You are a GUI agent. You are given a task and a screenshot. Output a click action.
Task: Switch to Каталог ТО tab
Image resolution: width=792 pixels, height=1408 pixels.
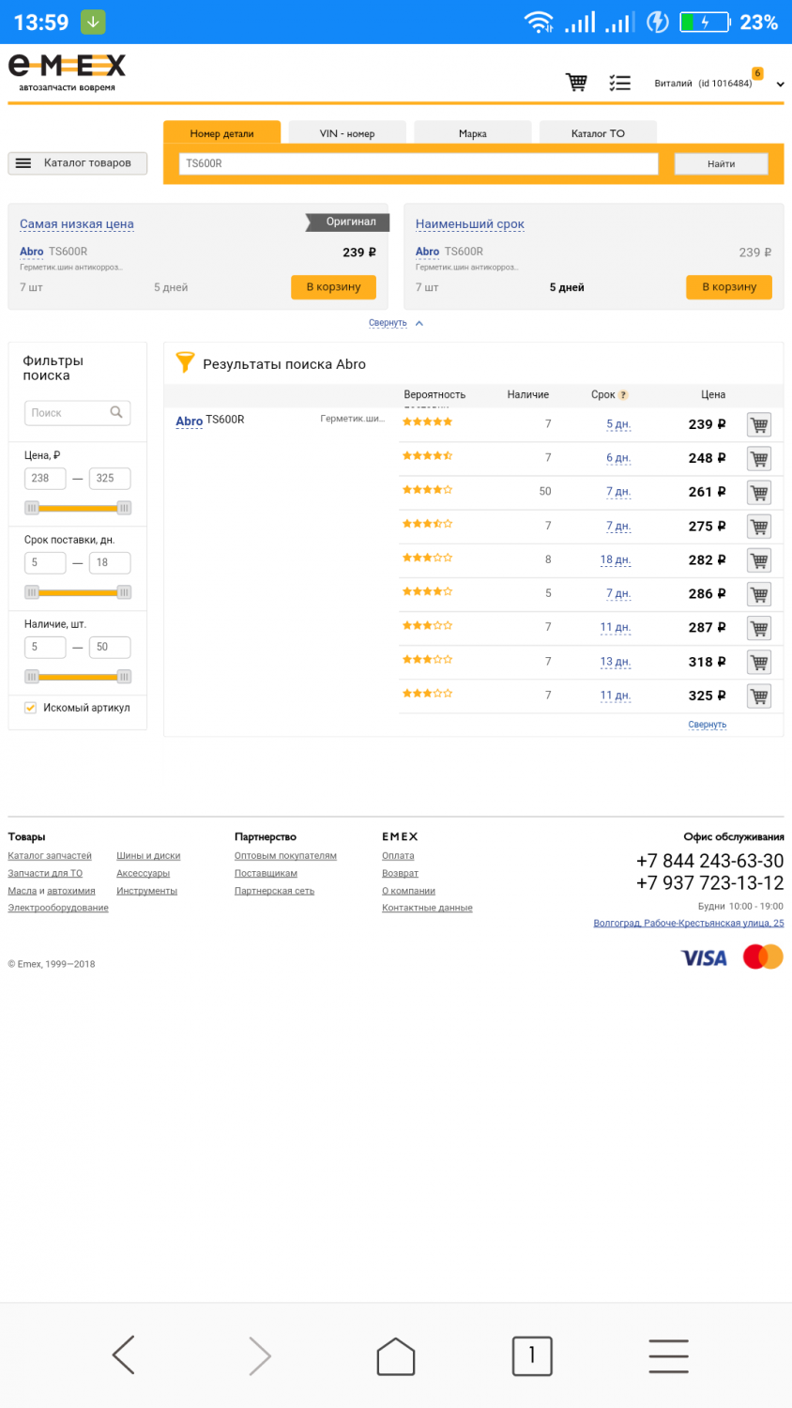pos(598,133)
